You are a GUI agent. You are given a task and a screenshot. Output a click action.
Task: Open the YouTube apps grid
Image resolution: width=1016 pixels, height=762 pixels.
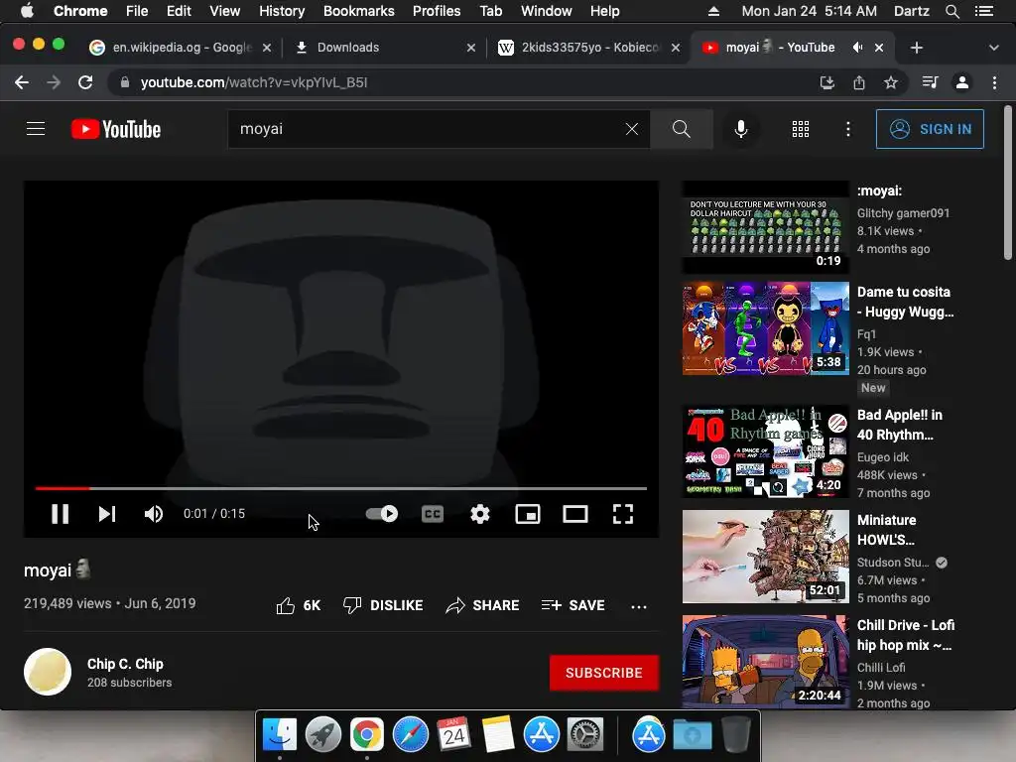801,129
